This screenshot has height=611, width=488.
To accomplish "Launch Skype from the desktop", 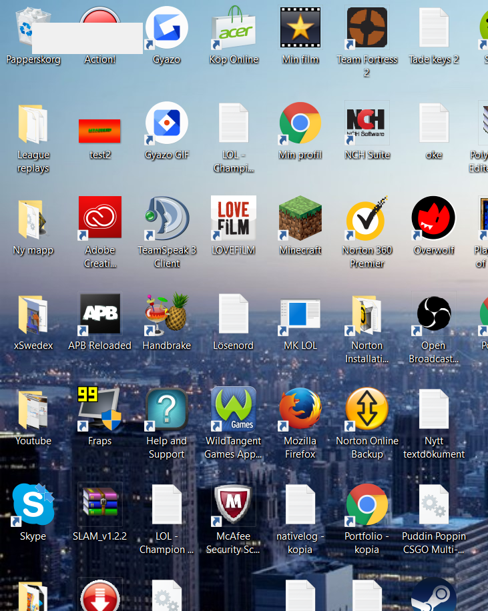I will [x=33, y=505].
